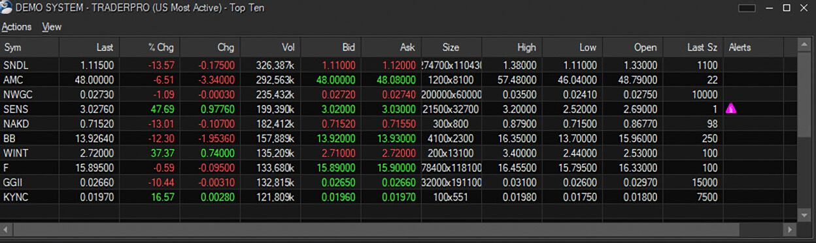This screenshot has height=243, width=816.
Task: Click the pink alert triangle in SENS row
Action: pyautogui.click(x=732, y=109)
